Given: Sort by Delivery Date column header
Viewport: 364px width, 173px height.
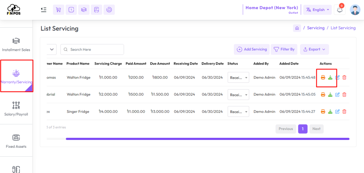Looking at the screenshot, I should pos(213,64).
